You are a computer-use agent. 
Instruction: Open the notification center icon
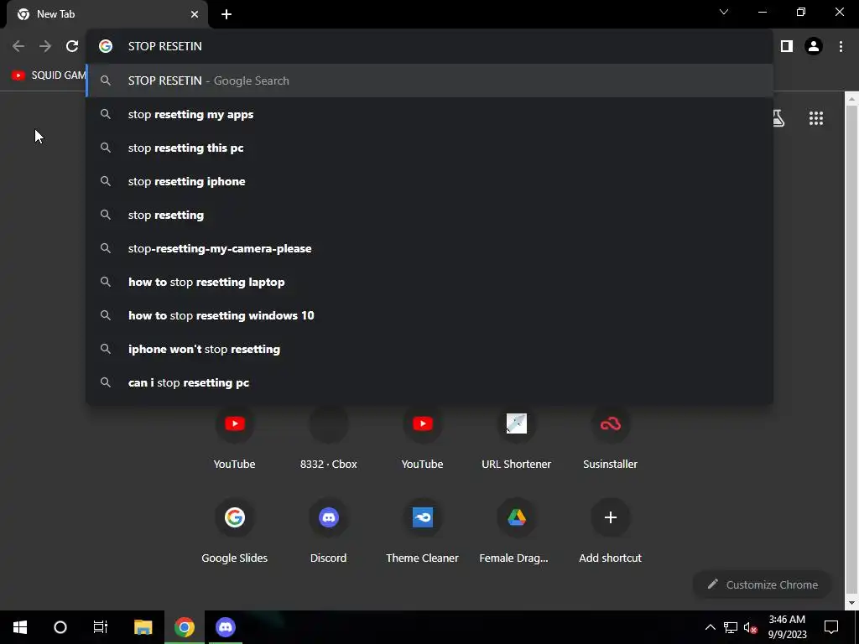pos(831,627)
